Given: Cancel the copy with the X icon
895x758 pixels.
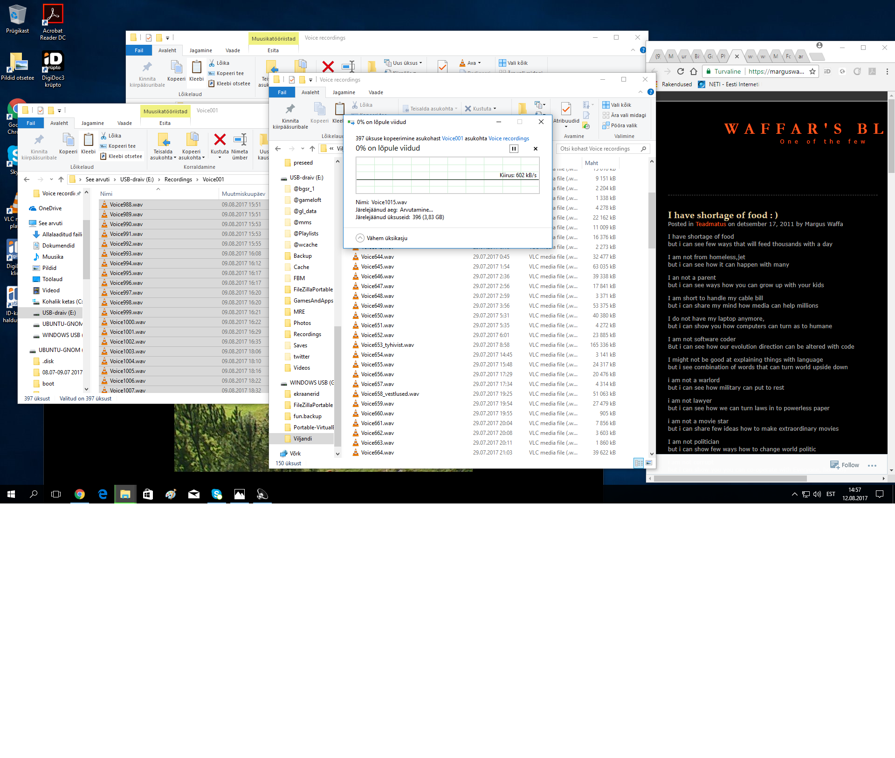Looking at the screenshot, I should coord(535,149).
